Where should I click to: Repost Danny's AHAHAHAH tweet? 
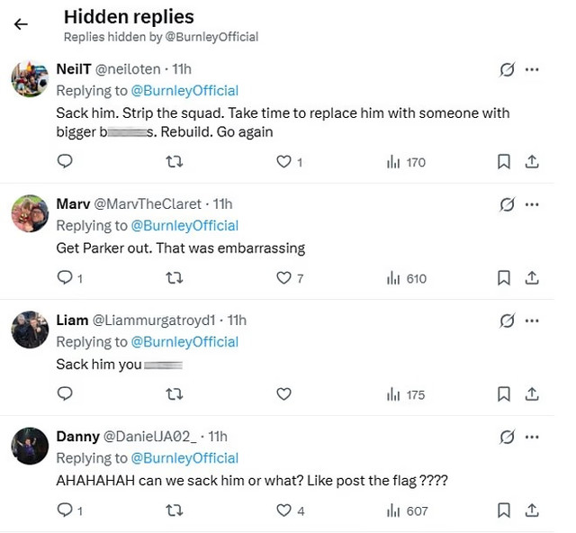(x=175, y=510)
